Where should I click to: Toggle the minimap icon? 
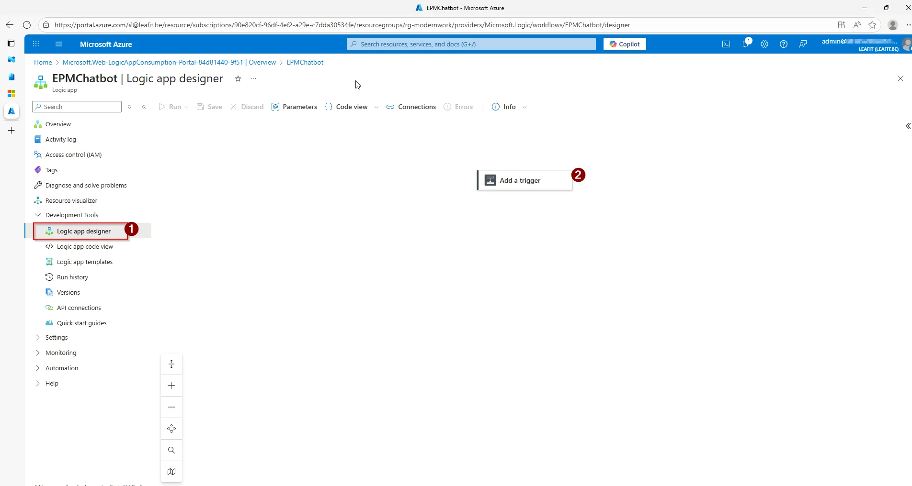click(x=171, y=472)
